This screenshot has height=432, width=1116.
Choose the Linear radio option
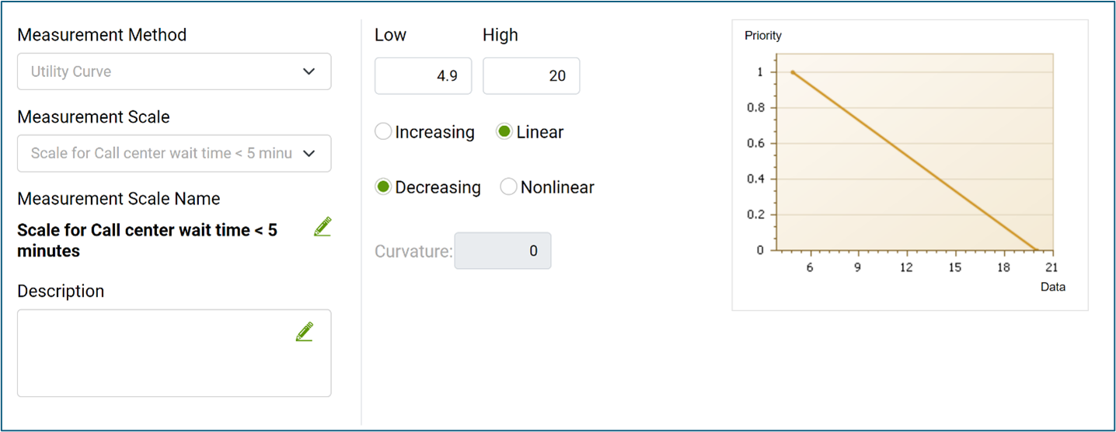tap(504, 132)
